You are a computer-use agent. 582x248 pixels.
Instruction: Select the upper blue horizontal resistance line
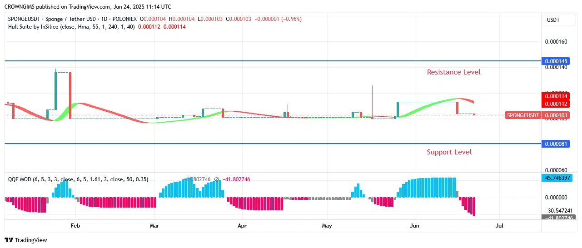pyautogui.click(x=273, y=61)
